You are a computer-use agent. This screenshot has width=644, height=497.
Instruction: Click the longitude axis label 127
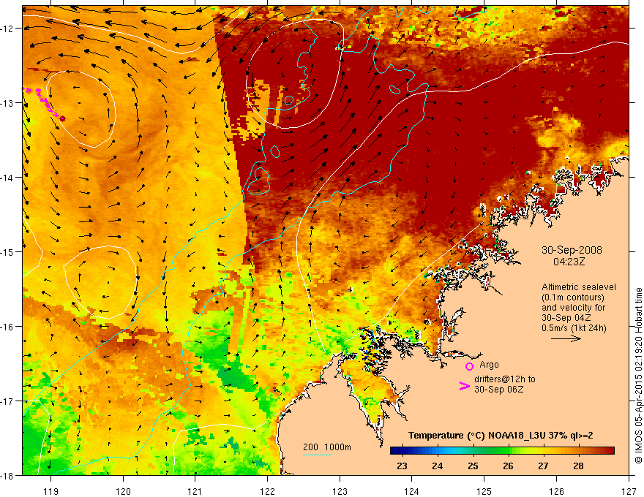[x=629, y=491]
